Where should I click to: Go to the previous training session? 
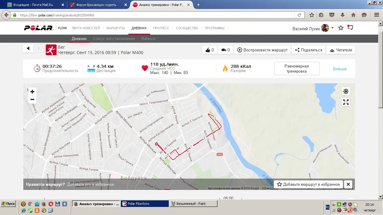coord(28,48)
